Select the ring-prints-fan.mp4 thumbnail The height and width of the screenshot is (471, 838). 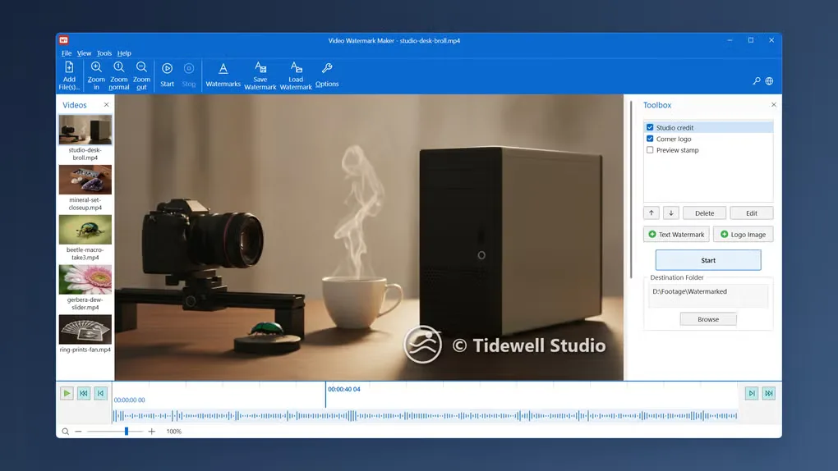pyautogui.click(x=85, y=329)
